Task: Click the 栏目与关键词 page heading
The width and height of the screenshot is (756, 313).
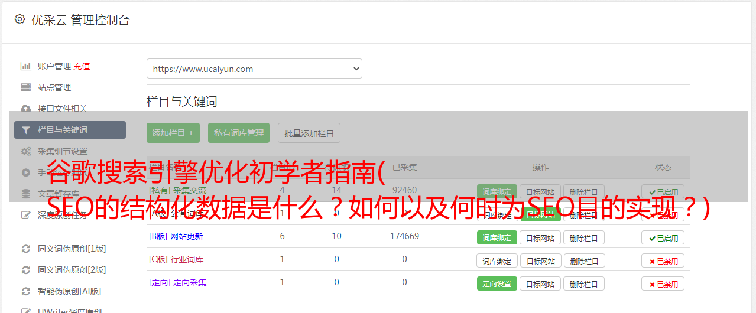Action: click(x=181, y=102)
